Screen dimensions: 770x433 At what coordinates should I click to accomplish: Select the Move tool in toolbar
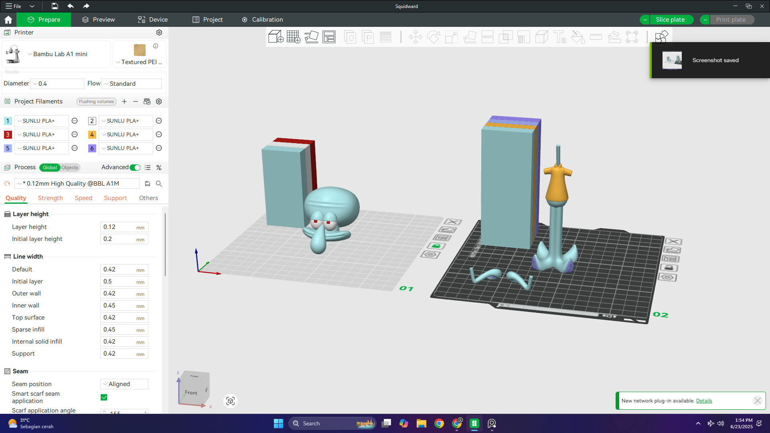415,37
